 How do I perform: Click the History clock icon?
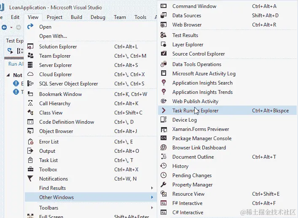(164, 166)
